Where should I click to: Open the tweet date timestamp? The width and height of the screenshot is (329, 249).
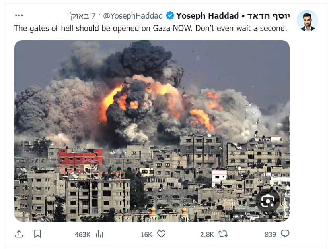coord(83,16)
